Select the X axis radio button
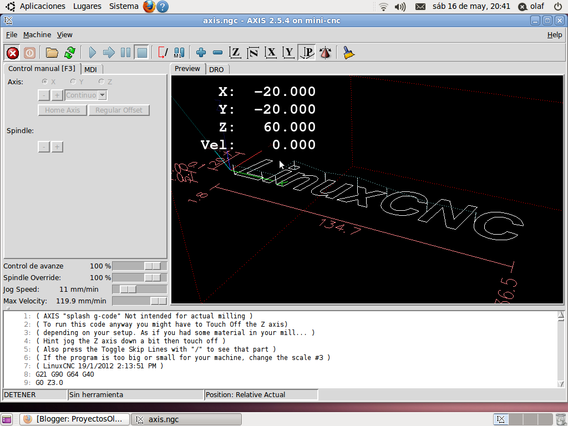The image size is (568, 426). (x=45, y=82)
